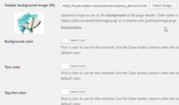Click the Tag line color swatch
Viewport: 179px width, 105px height.
coord(65,92)
